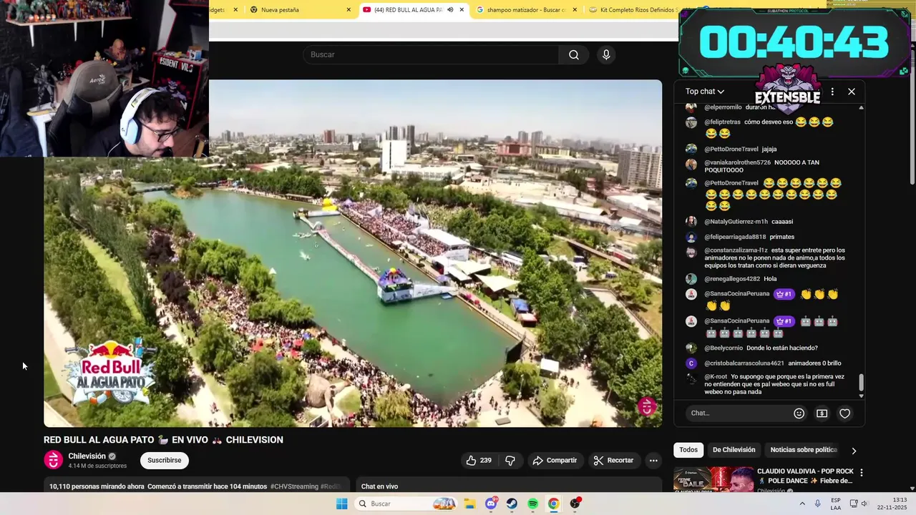Close the live chat panel
The image size is (916, 515).
852,92
